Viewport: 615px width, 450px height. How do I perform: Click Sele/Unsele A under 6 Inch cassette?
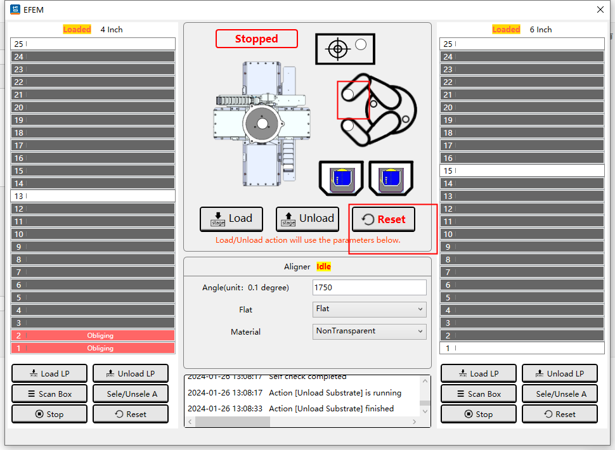tap(560, 394)
